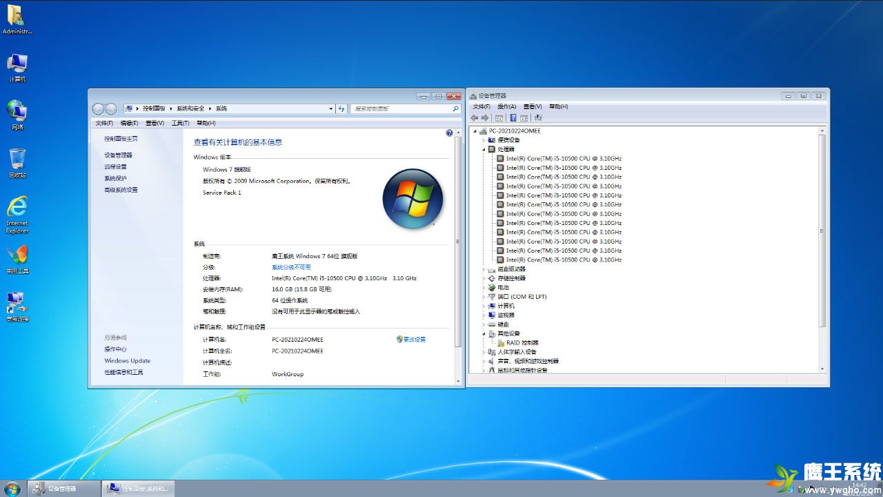Select the RAID 控制器 warning device entry

(x=517, y=342)
